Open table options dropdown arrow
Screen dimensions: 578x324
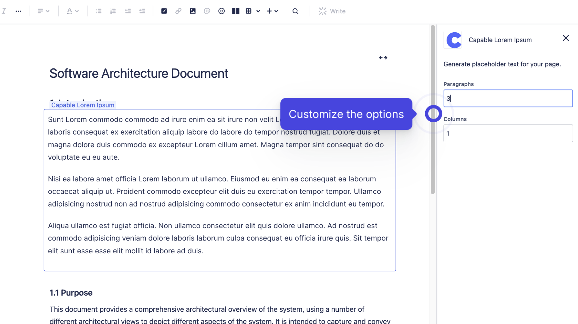(x=258, y=11)
